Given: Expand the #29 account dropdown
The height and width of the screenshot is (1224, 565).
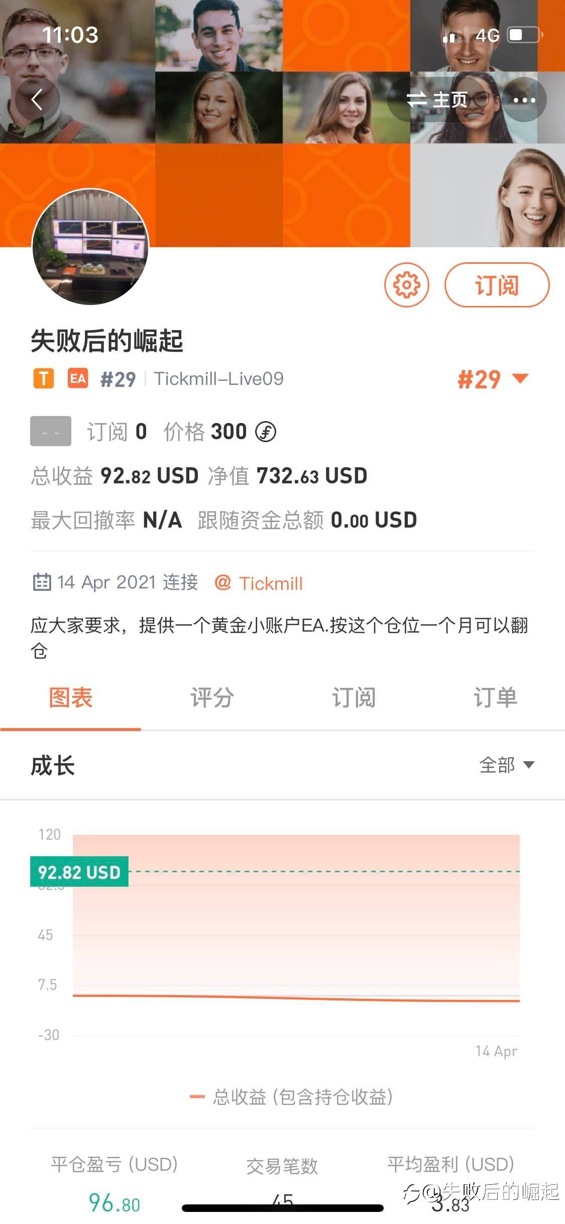Looking at the screenshot, I should (x=493, y=379).
